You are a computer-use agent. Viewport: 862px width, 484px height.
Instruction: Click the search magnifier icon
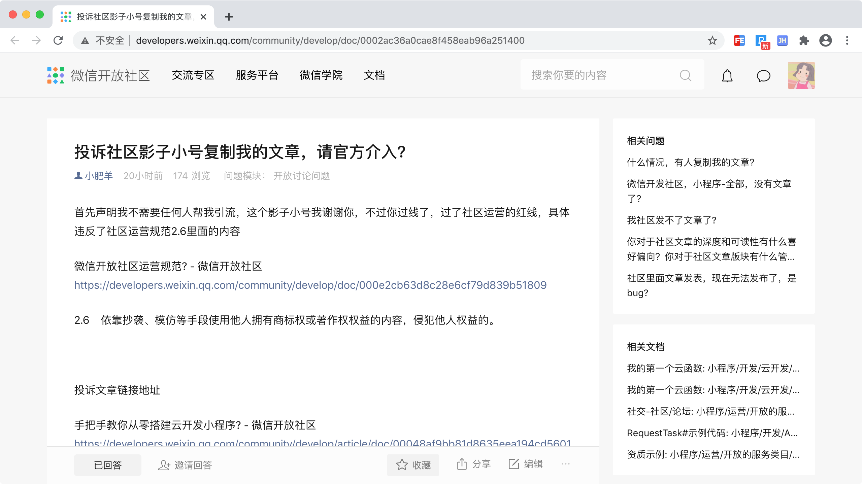pos(685,75)
